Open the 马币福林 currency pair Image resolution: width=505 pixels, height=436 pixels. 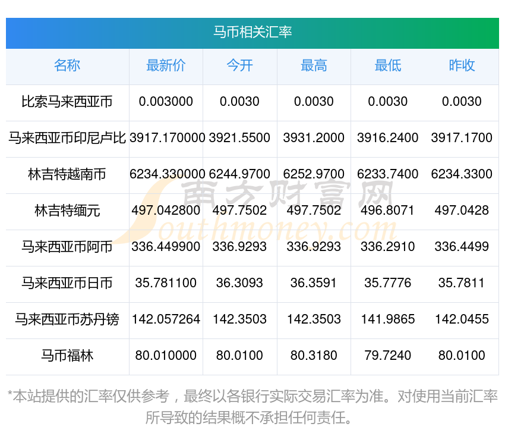67,356
